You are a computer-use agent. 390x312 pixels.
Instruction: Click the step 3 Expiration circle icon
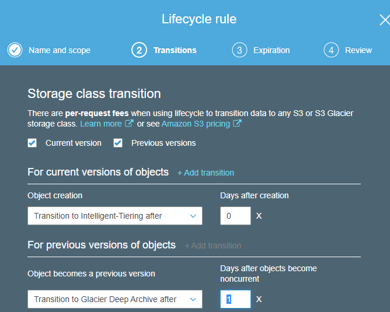(239, 50)
